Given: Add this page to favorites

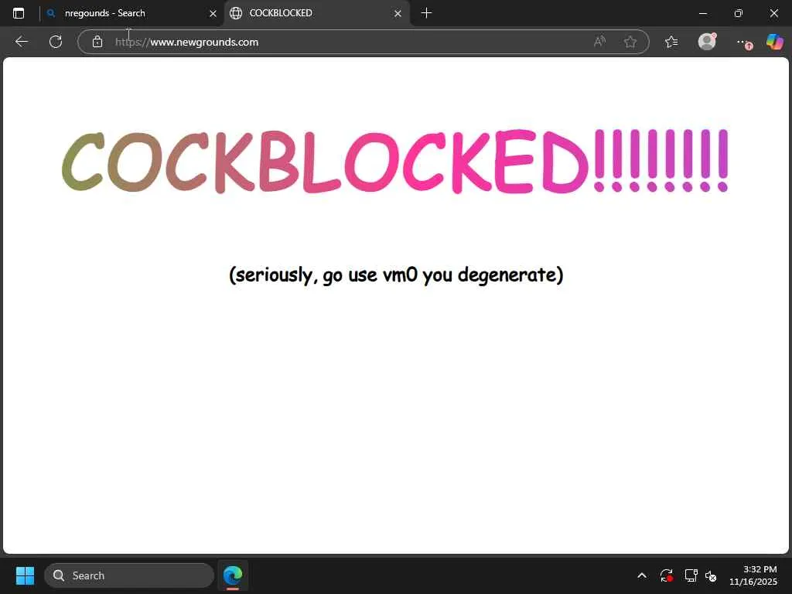Looking at the screenshot, I should [x=630, y=42].
